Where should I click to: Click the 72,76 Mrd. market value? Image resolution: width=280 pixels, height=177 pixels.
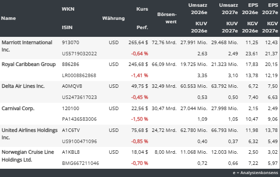tap(164, 43)
